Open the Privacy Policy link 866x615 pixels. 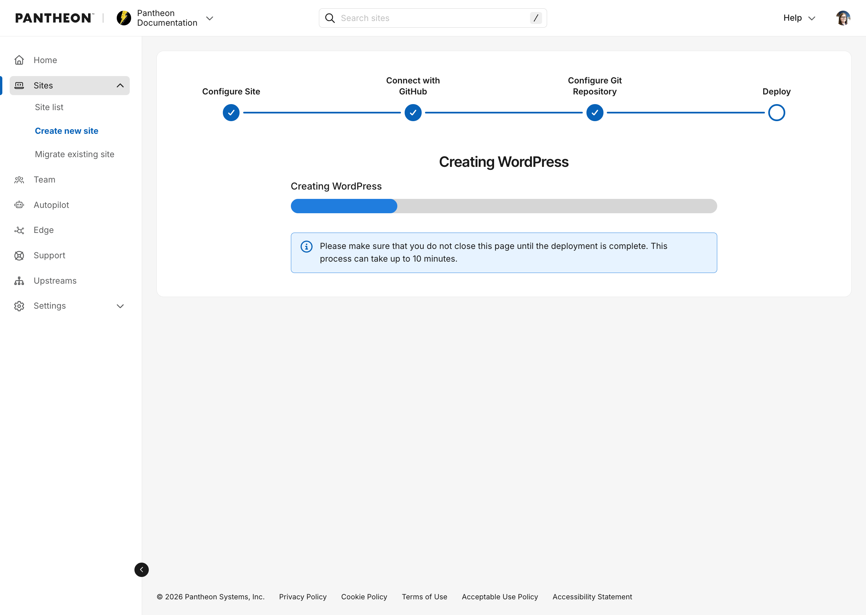coord(303,597)
